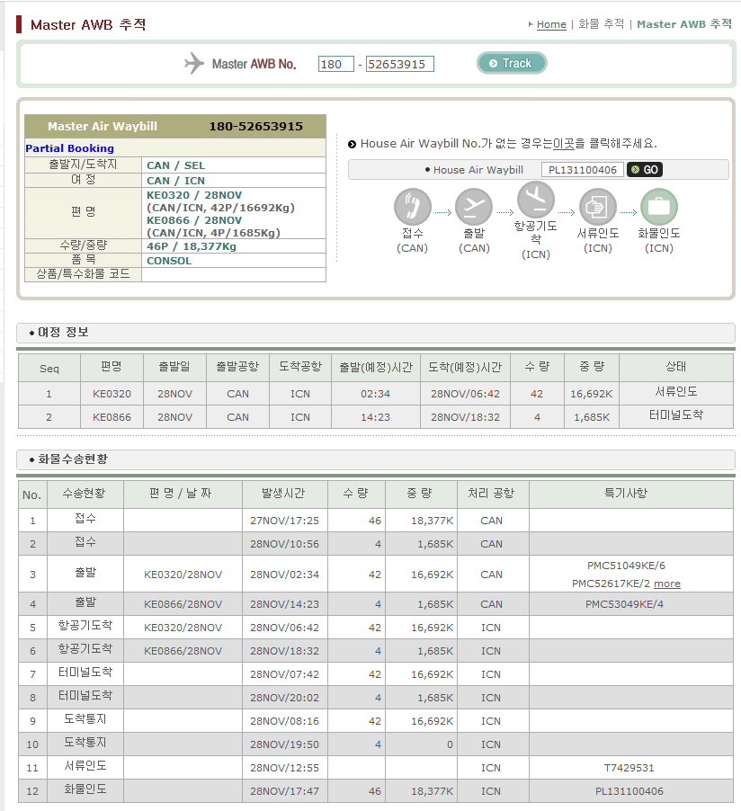Image resolution: width=741 pixels, height=811 pixels.
Task: Click the GO button for House Air Waybill
Action: [x=645, y=170]
